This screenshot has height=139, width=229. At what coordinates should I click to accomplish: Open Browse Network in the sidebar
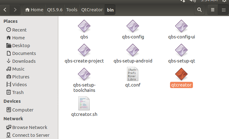(27, 127)
